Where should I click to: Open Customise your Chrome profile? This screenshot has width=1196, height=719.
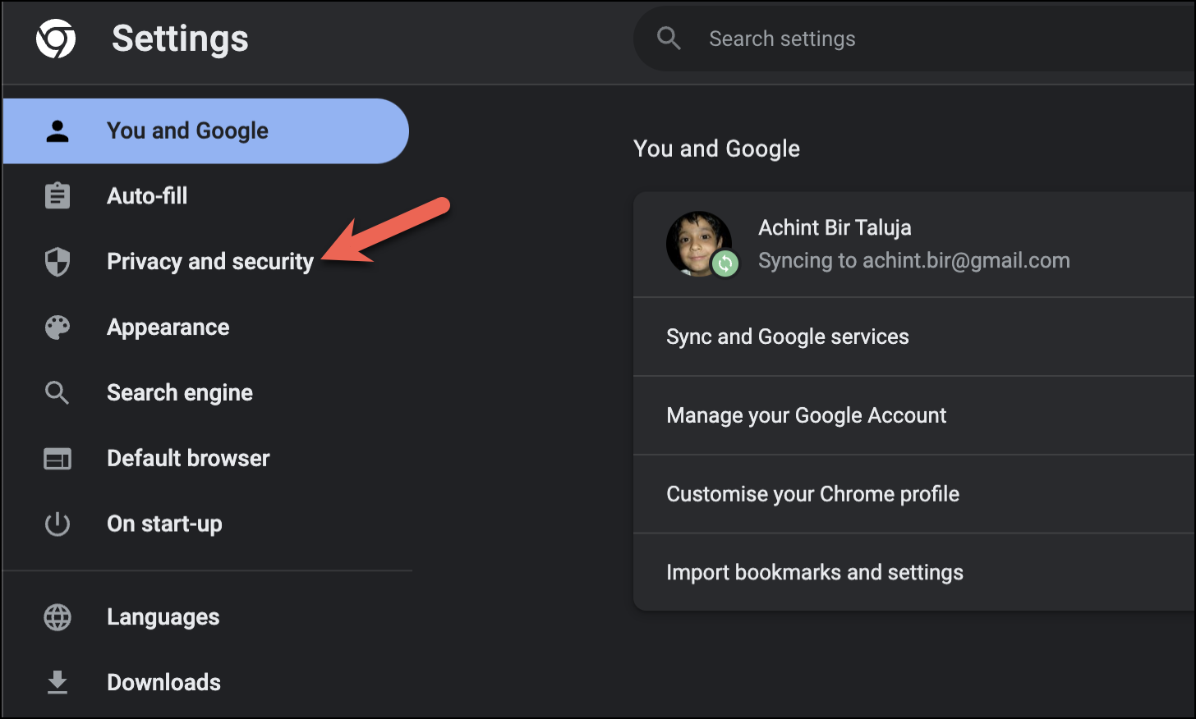812,494
